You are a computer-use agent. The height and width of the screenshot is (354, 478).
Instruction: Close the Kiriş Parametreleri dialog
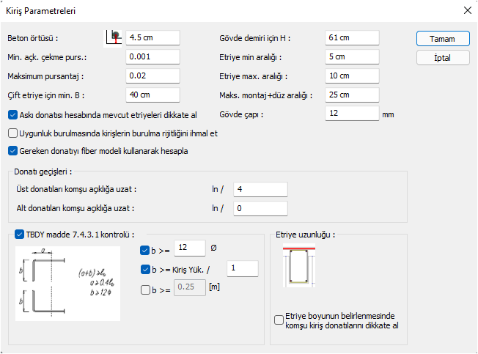(x=467, y=11)
